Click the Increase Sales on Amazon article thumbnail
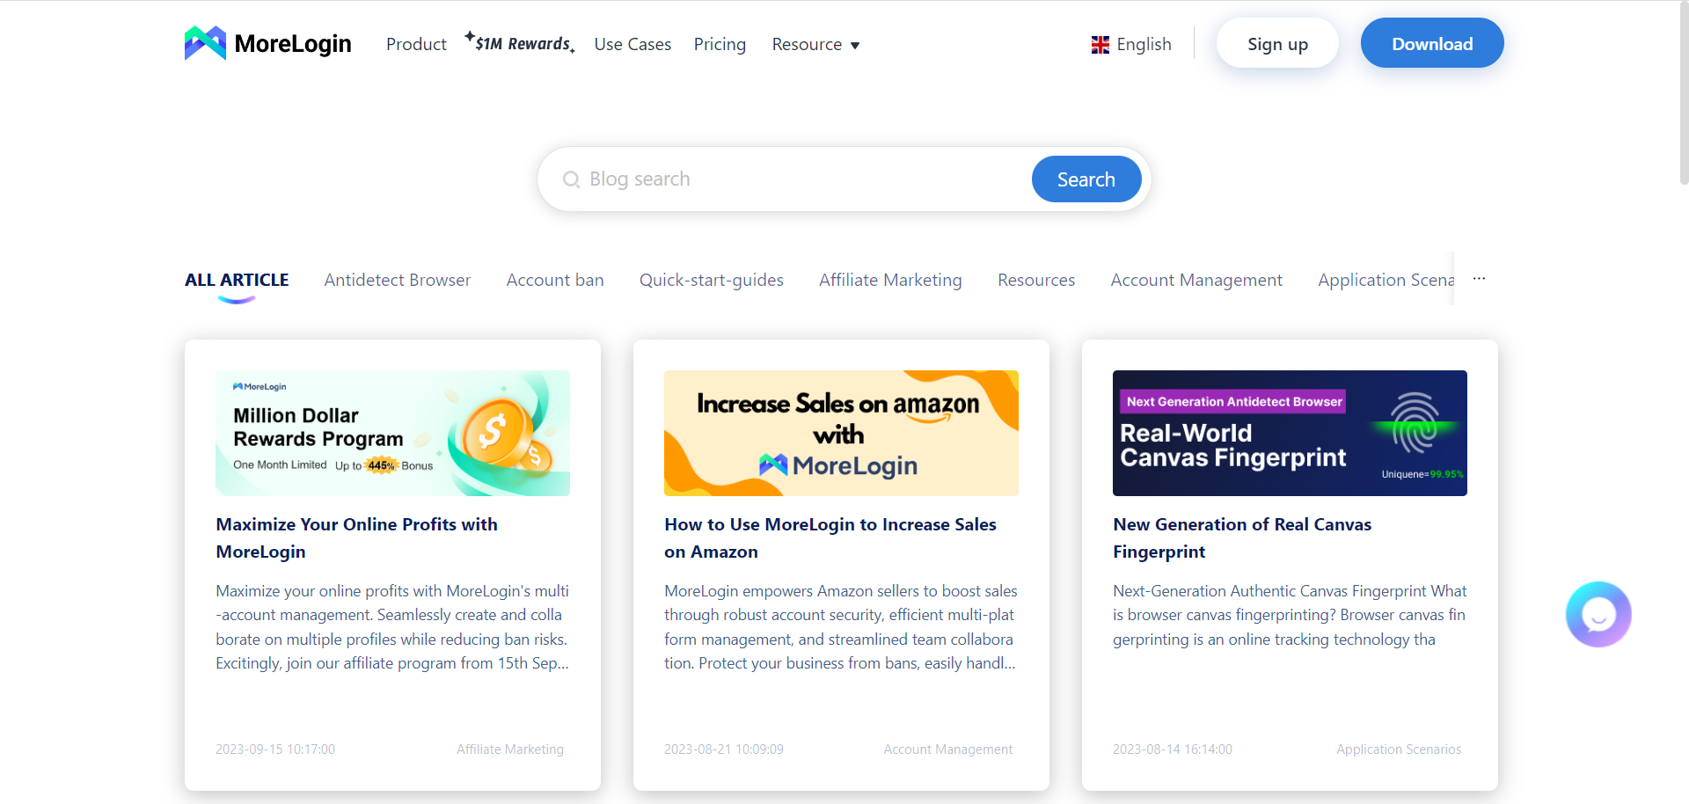Viewport: 1689px width, 804px height. [840, 433]
